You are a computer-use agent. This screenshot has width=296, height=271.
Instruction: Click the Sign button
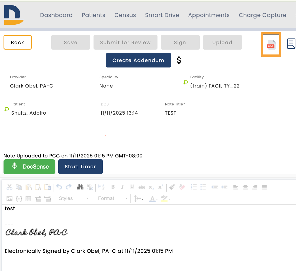180,42
